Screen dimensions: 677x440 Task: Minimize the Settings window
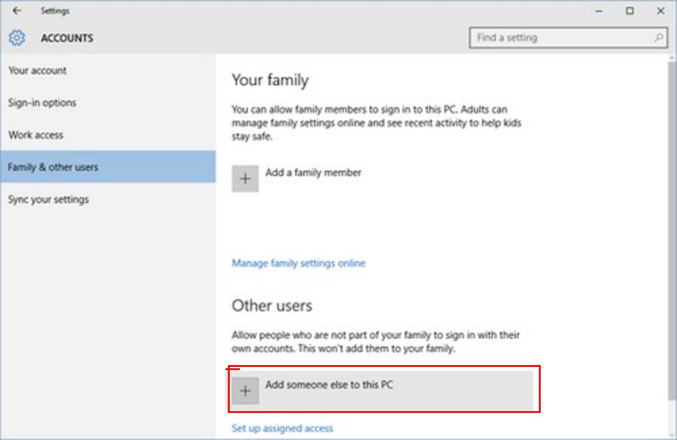tap(599, 11)
